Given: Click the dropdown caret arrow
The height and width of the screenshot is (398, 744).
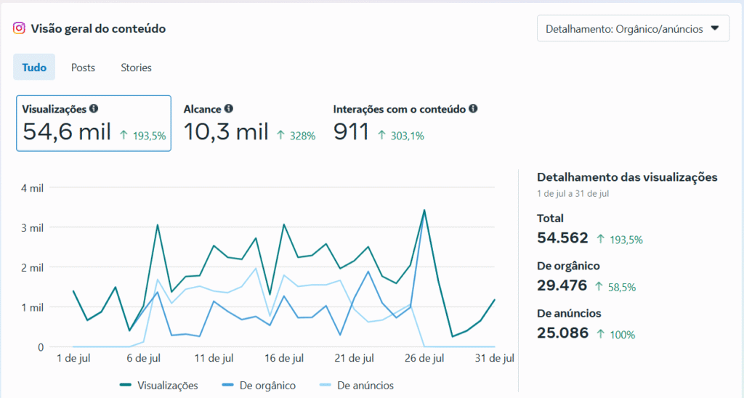Looking at the screenshot, I should coord(715,28).
